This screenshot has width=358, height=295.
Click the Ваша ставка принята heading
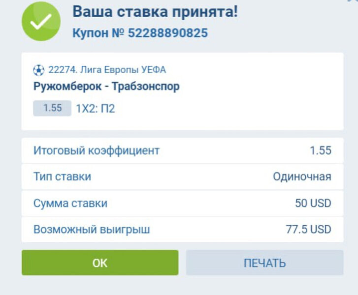pyautogui.click(x=155, y=12)
